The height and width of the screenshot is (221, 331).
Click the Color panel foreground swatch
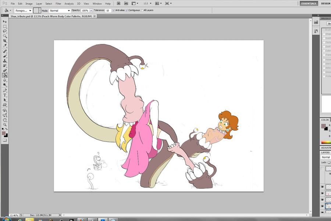pos(323,126)
